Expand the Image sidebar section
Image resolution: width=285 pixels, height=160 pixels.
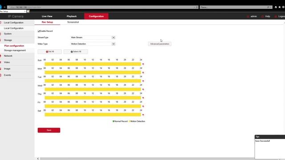17,69
